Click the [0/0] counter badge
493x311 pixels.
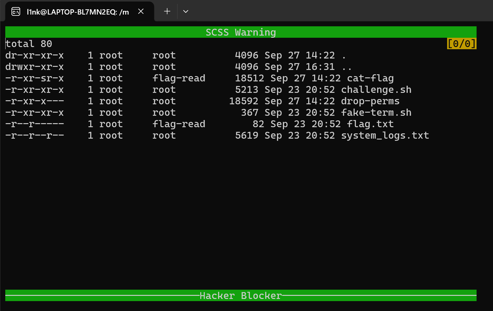coord(461,44)
